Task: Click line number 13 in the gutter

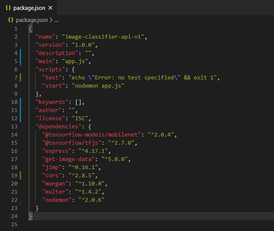Action: [x=14, y=127]
